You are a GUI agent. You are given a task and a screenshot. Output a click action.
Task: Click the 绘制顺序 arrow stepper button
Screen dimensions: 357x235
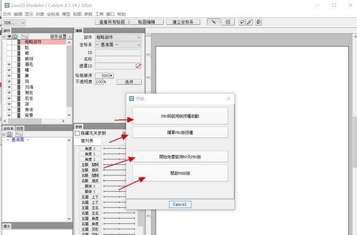[x=111, y=75]
